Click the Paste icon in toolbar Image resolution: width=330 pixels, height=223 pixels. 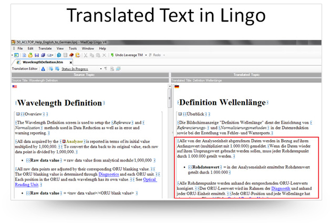98,55
